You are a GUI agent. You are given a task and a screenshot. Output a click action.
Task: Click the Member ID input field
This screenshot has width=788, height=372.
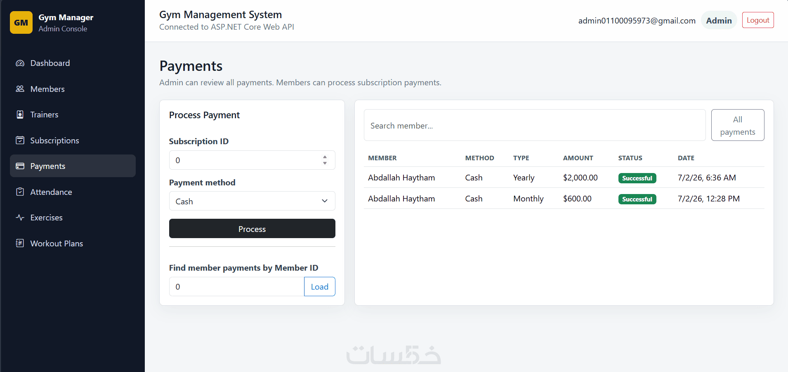pos(237,287)
